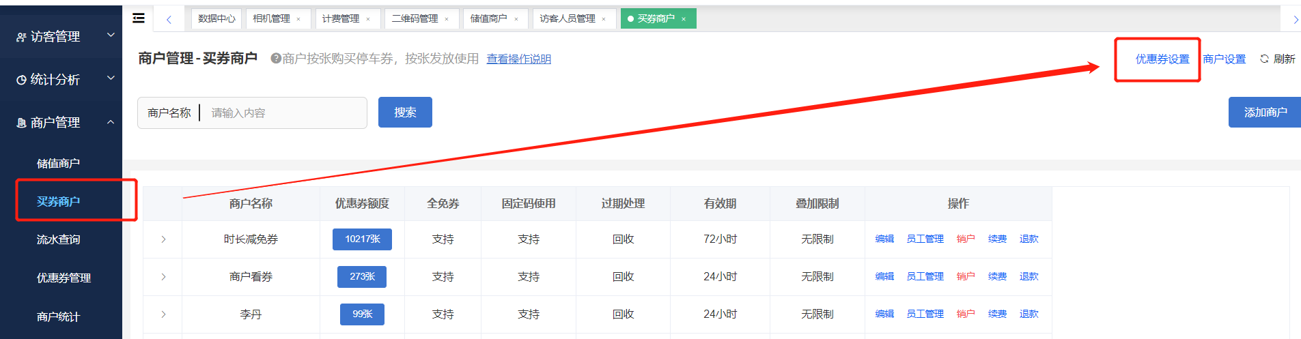Open the 流水查询 sidebar item
Screen dimensions: 1301x339
click(x=58, y=240)
